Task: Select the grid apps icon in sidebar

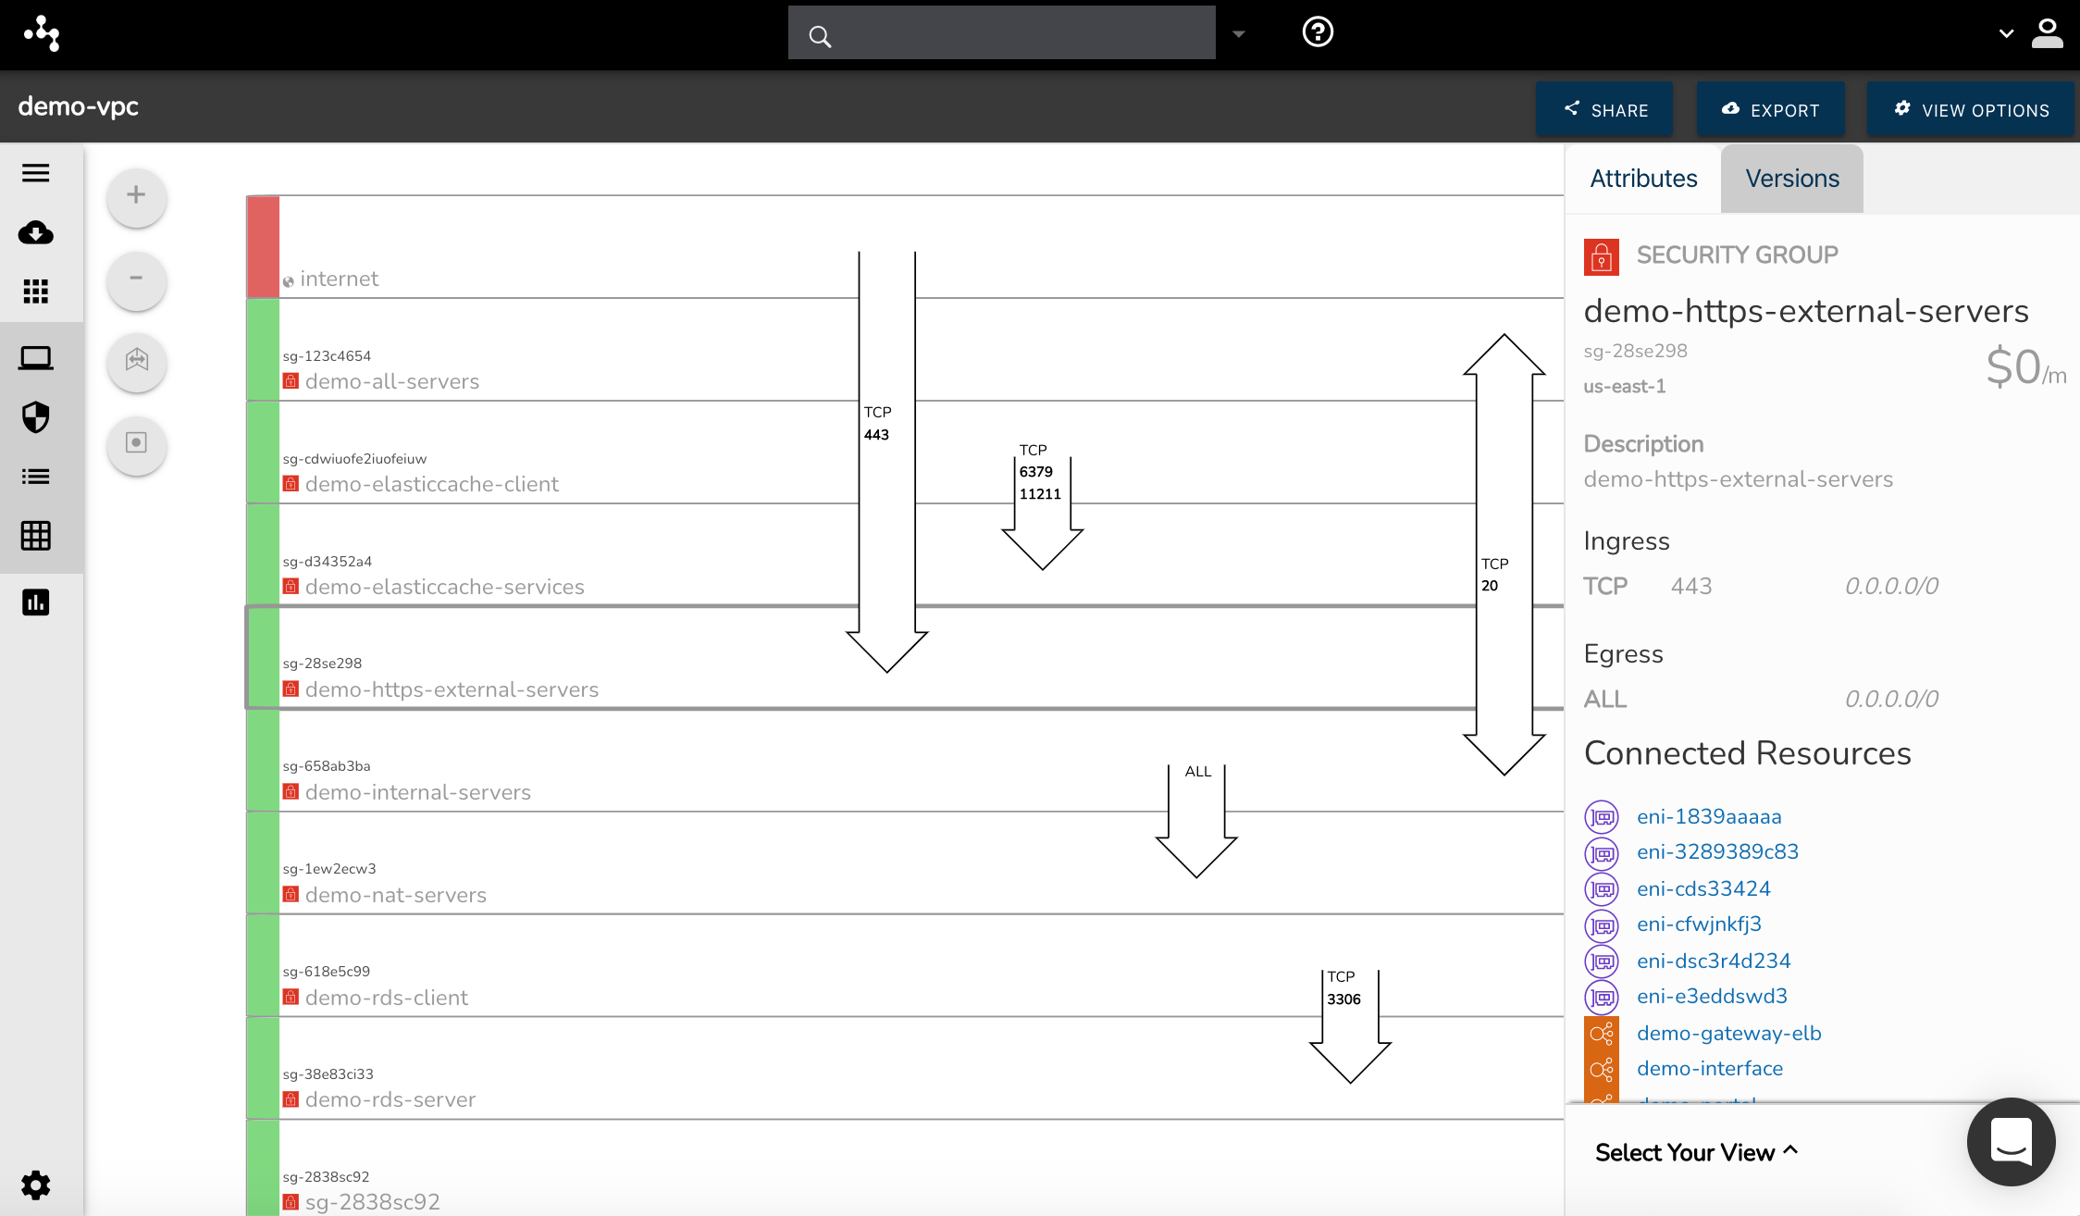Action: [36, 292]
